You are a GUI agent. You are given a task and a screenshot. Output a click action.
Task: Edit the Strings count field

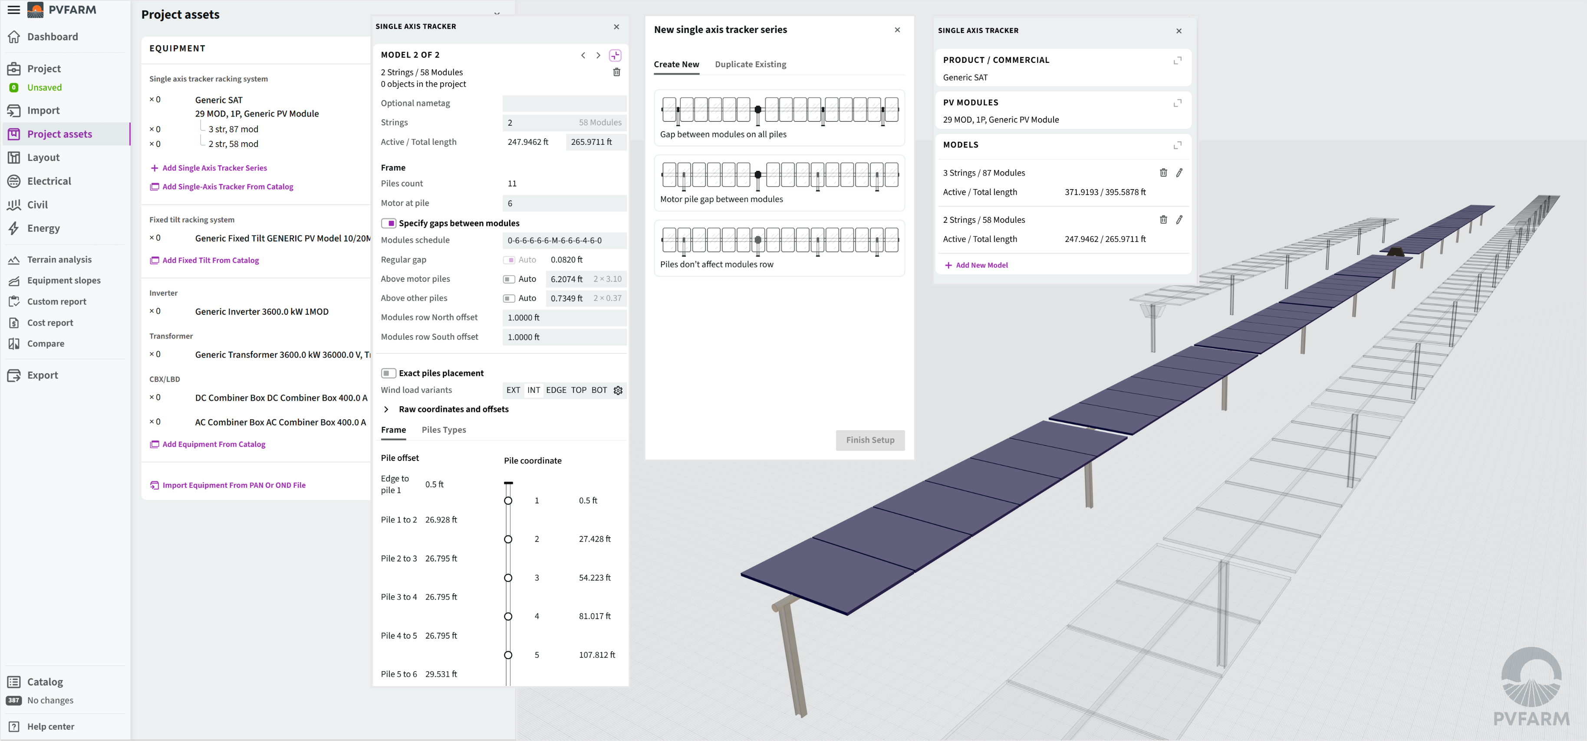[x=564, y=123]
